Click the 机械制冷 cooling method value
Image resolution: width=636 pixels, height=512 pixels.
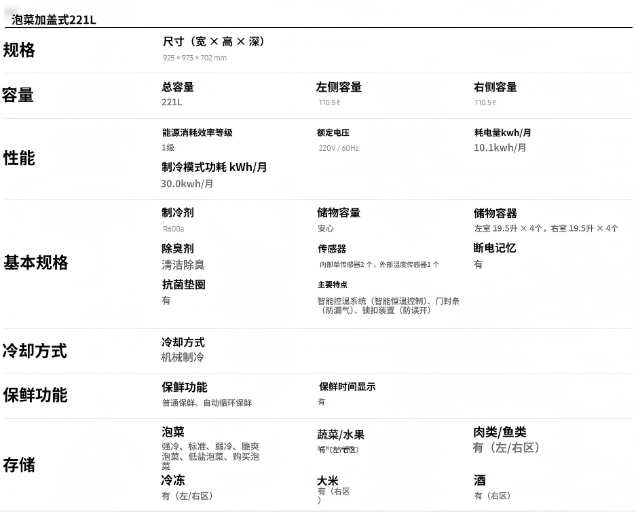pos(183,357)
